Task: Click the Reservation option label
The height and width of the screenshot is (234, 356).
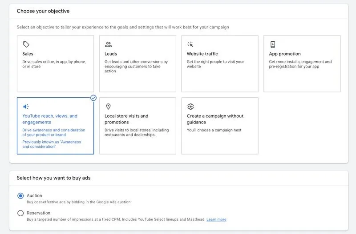Action: pos(38,213)
